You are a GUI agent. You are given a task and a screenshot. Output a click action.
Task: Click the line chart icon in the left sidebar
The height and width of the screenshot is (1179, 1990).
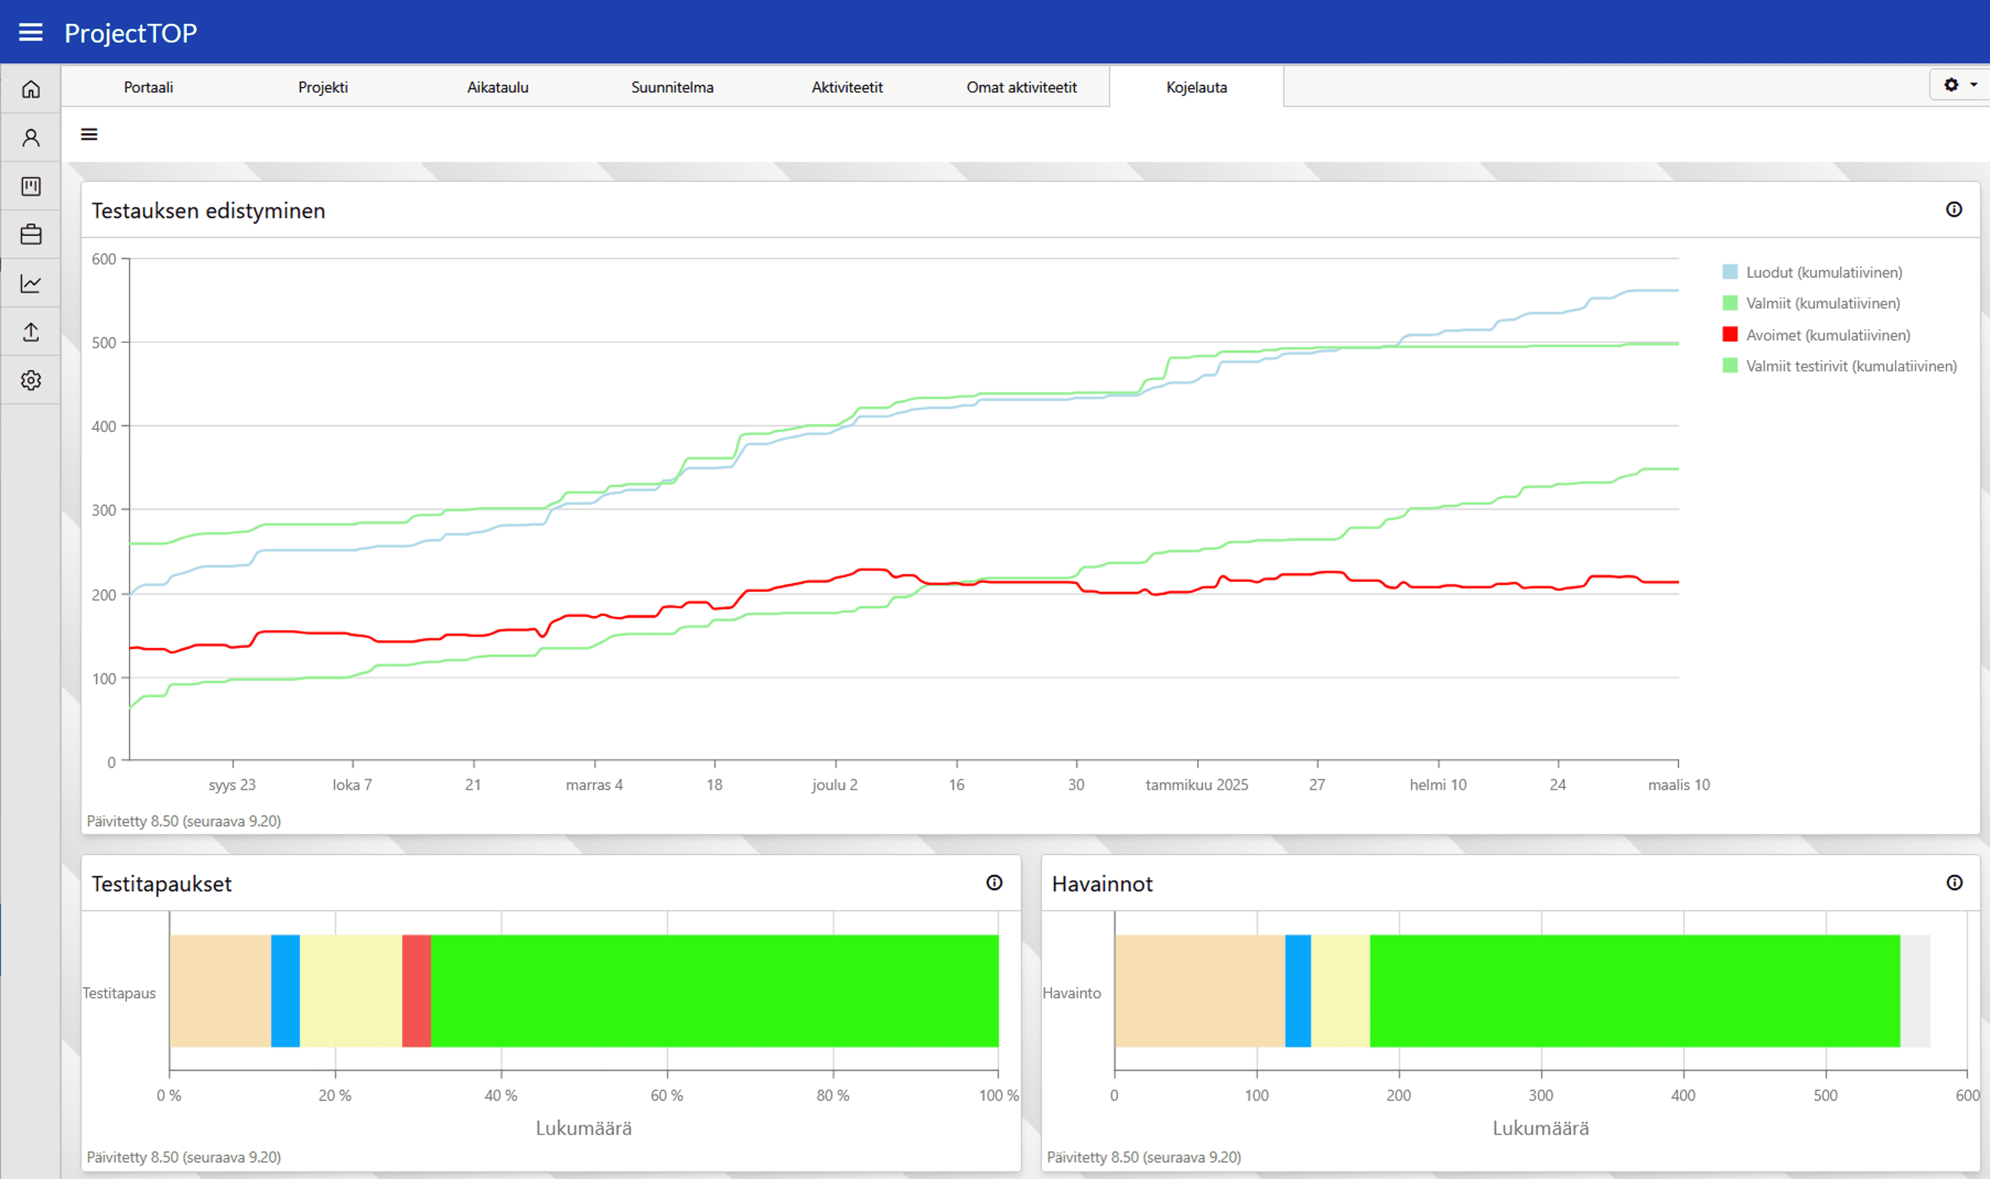click(30, 283)
